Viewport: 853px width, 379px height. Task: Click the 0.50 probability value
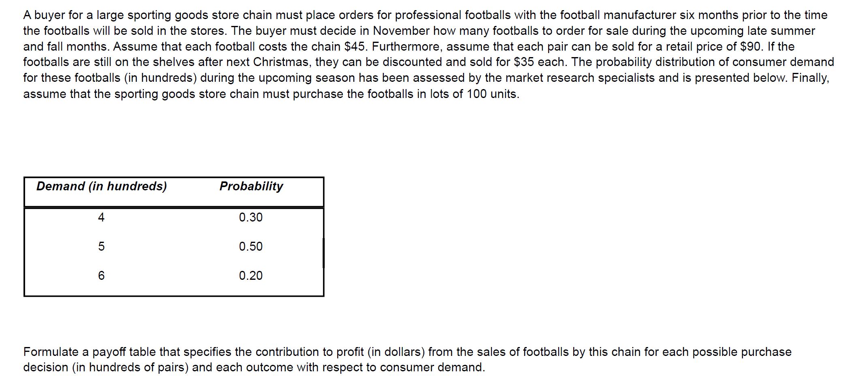pyautogui.click(x=251, y=247)
